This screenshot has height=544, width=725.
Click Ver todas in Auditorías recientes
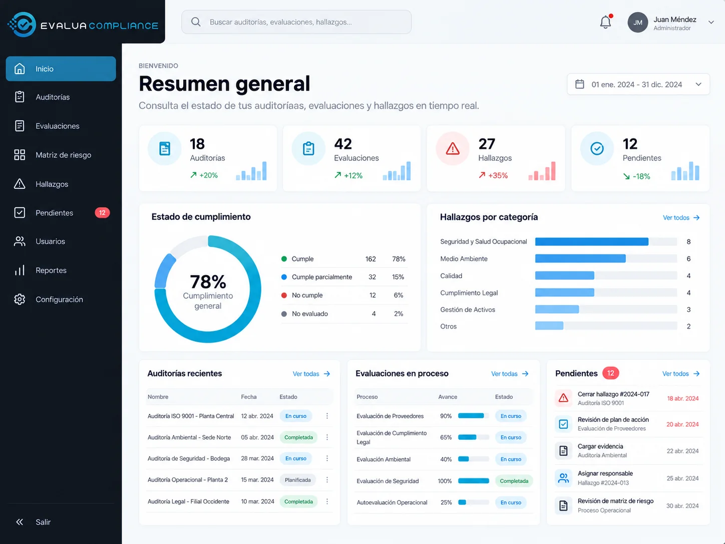(311, 374)
